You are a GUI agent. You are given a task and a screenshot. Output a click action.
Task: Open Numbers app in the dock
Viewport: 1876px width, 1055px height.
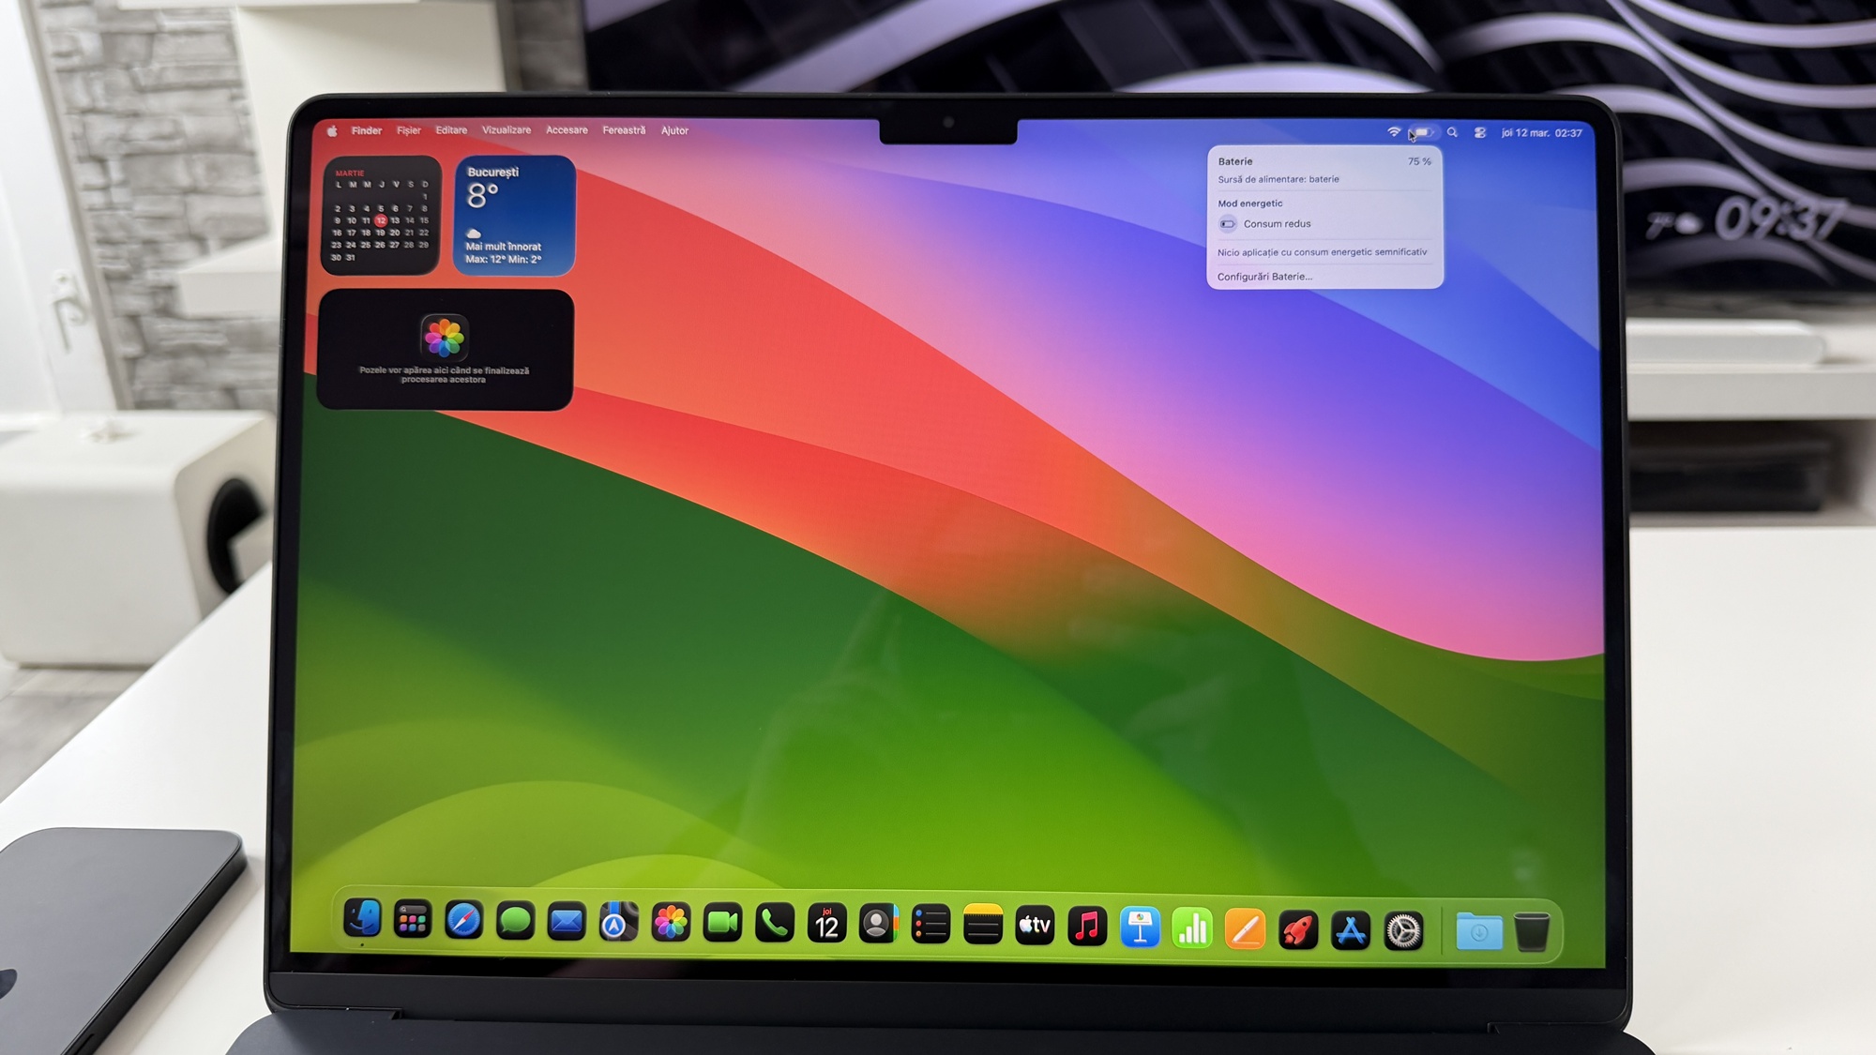point(1192,929)
